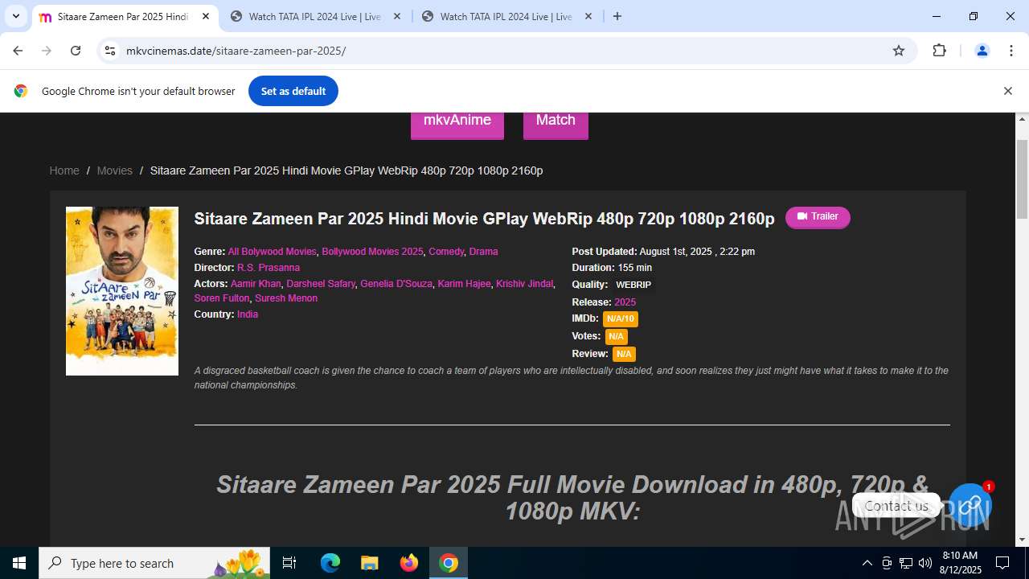Open the 2025 release year link
This screenshot has height=579, width=1029.
click(625, 302)
